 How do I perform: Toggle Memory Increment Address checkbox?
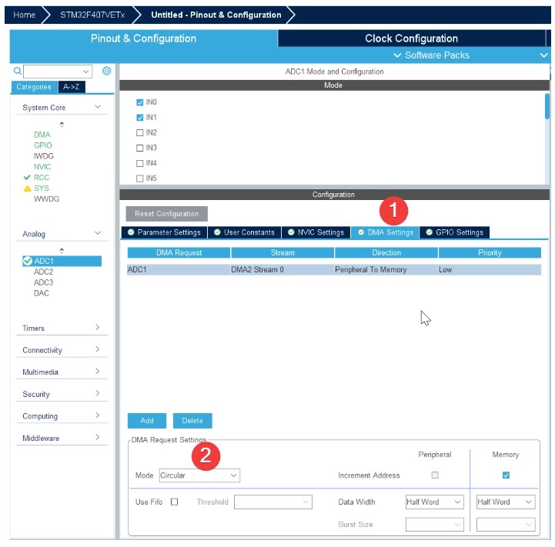[x=506, y=475]
